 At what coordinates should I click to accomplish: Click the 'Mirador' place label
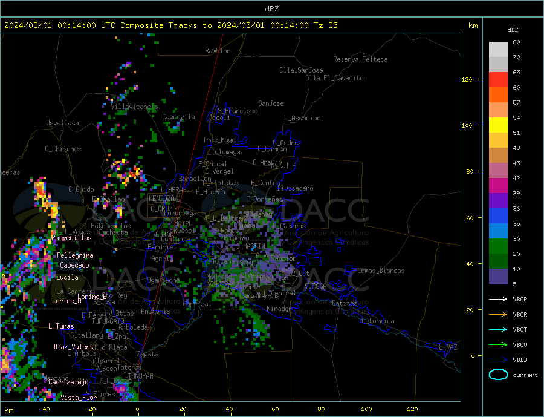click(279, 309)
